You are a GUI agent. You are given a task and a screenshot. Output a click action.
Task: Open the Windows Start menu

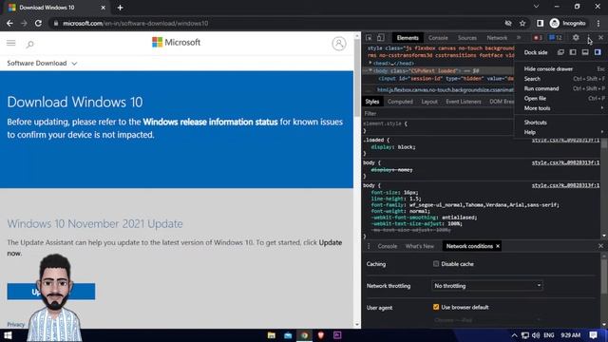point(8,335)
